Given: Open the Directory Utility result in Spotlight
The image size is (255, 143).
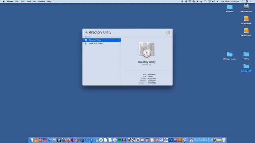Looking at the screenshot, I should (102, 40).
